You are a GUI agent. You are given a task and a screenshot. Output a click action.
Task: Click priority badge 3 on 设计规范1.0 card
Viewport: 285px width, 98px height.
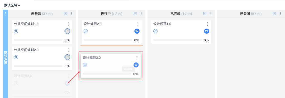(x=155, y=31)
